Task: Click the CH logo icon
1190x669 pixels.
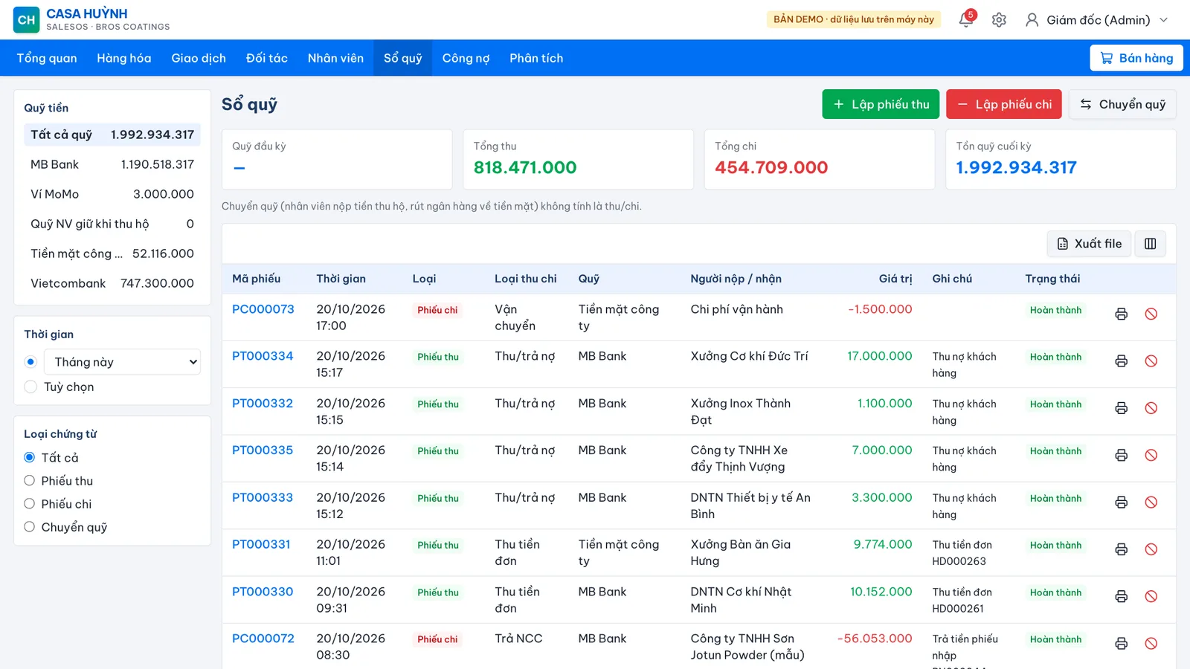Action: pyautogui.click(x=26, y=20)
